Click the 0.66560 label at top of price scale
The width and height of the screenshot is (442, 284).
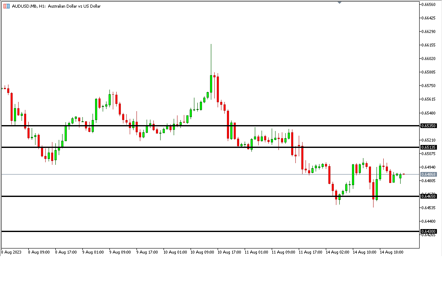coord(429,5)
